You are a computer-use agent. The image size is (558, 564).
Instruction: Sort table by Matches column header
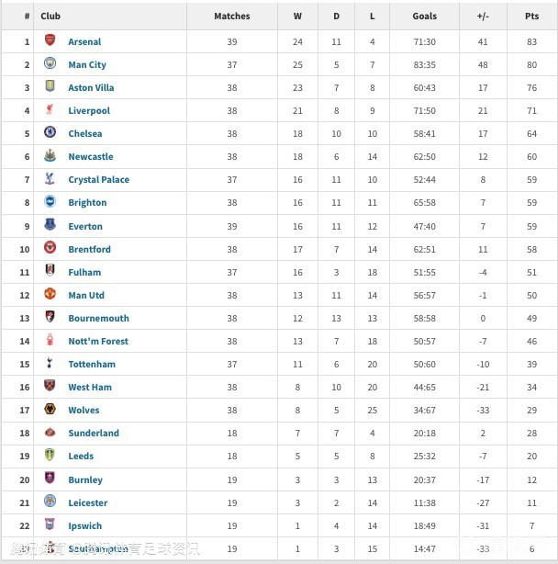pos(231,17)
